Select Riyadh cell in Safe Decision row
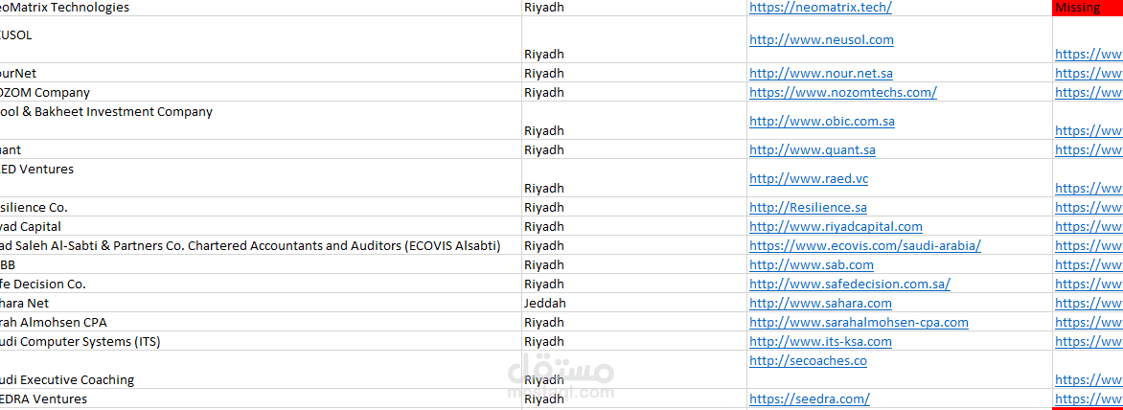 [633, 284]
